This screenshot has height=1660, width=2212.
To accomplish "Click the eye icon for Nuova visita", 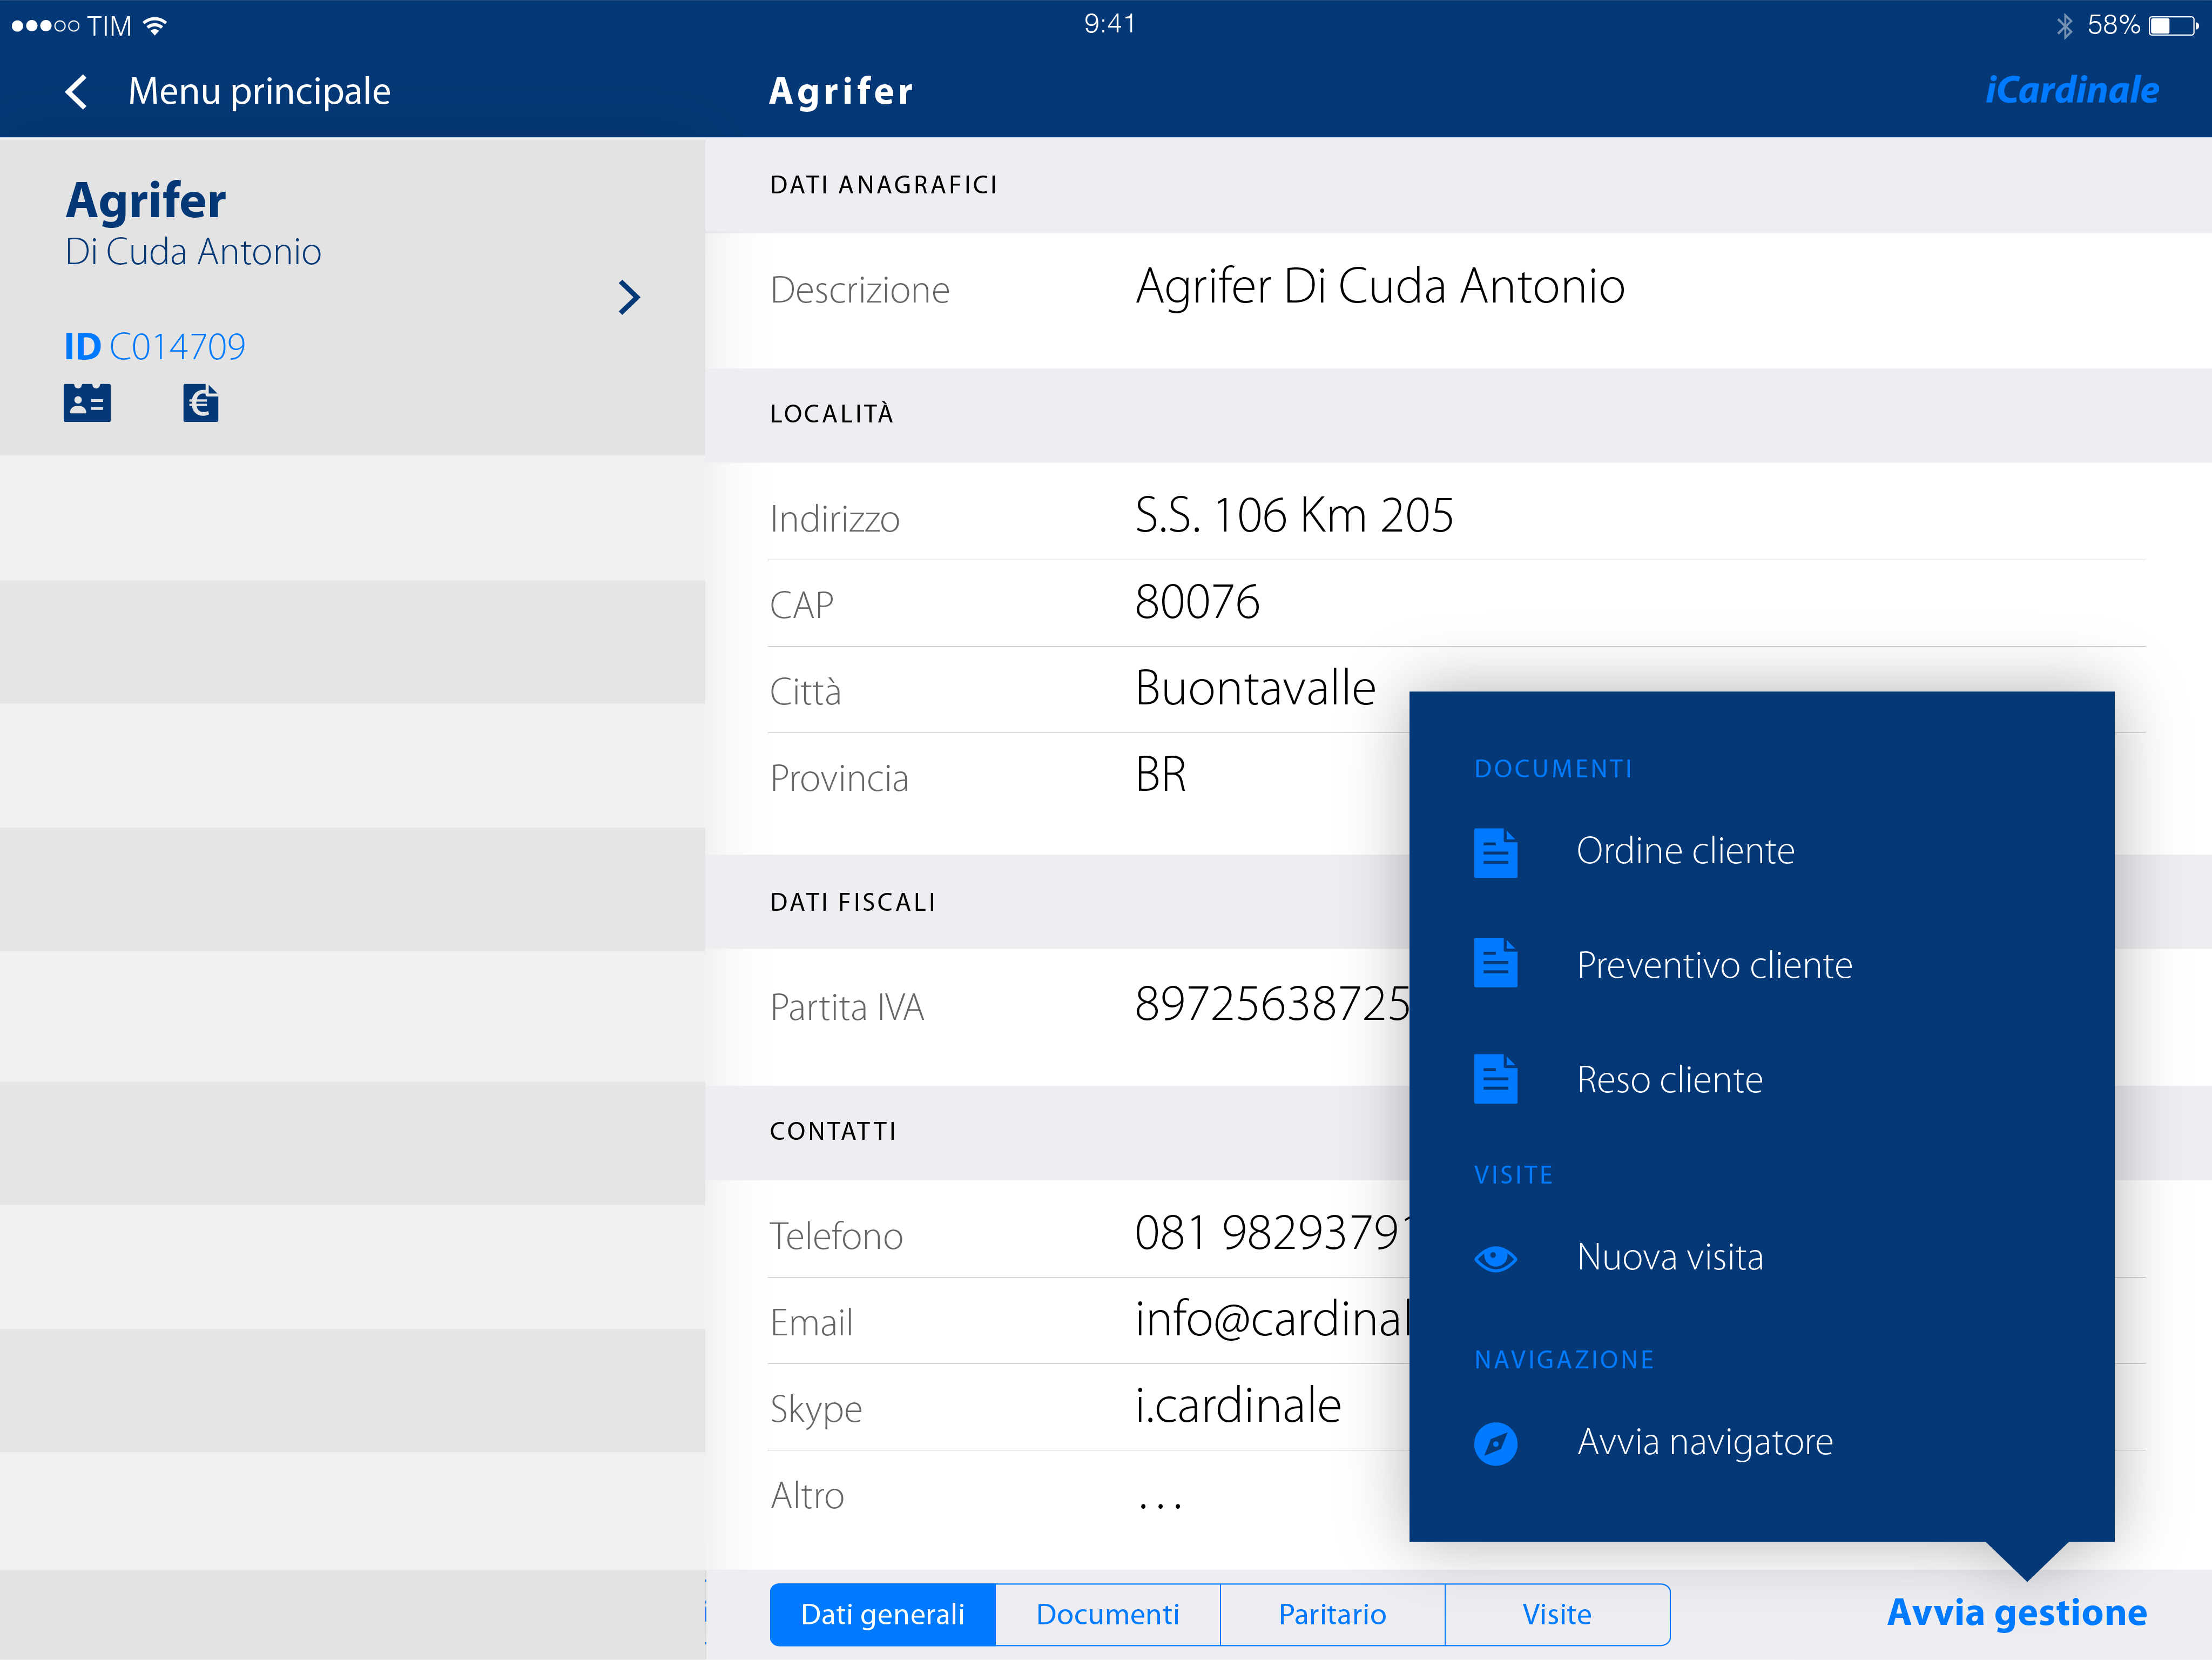I will (1495, 1258).
